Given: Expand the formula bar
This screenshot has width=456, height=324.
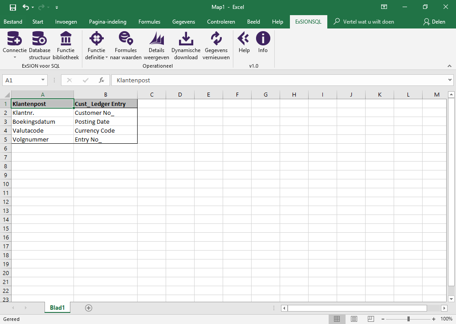Looking at the screenshot, I should pyautogui.click(x=450, y=80).
